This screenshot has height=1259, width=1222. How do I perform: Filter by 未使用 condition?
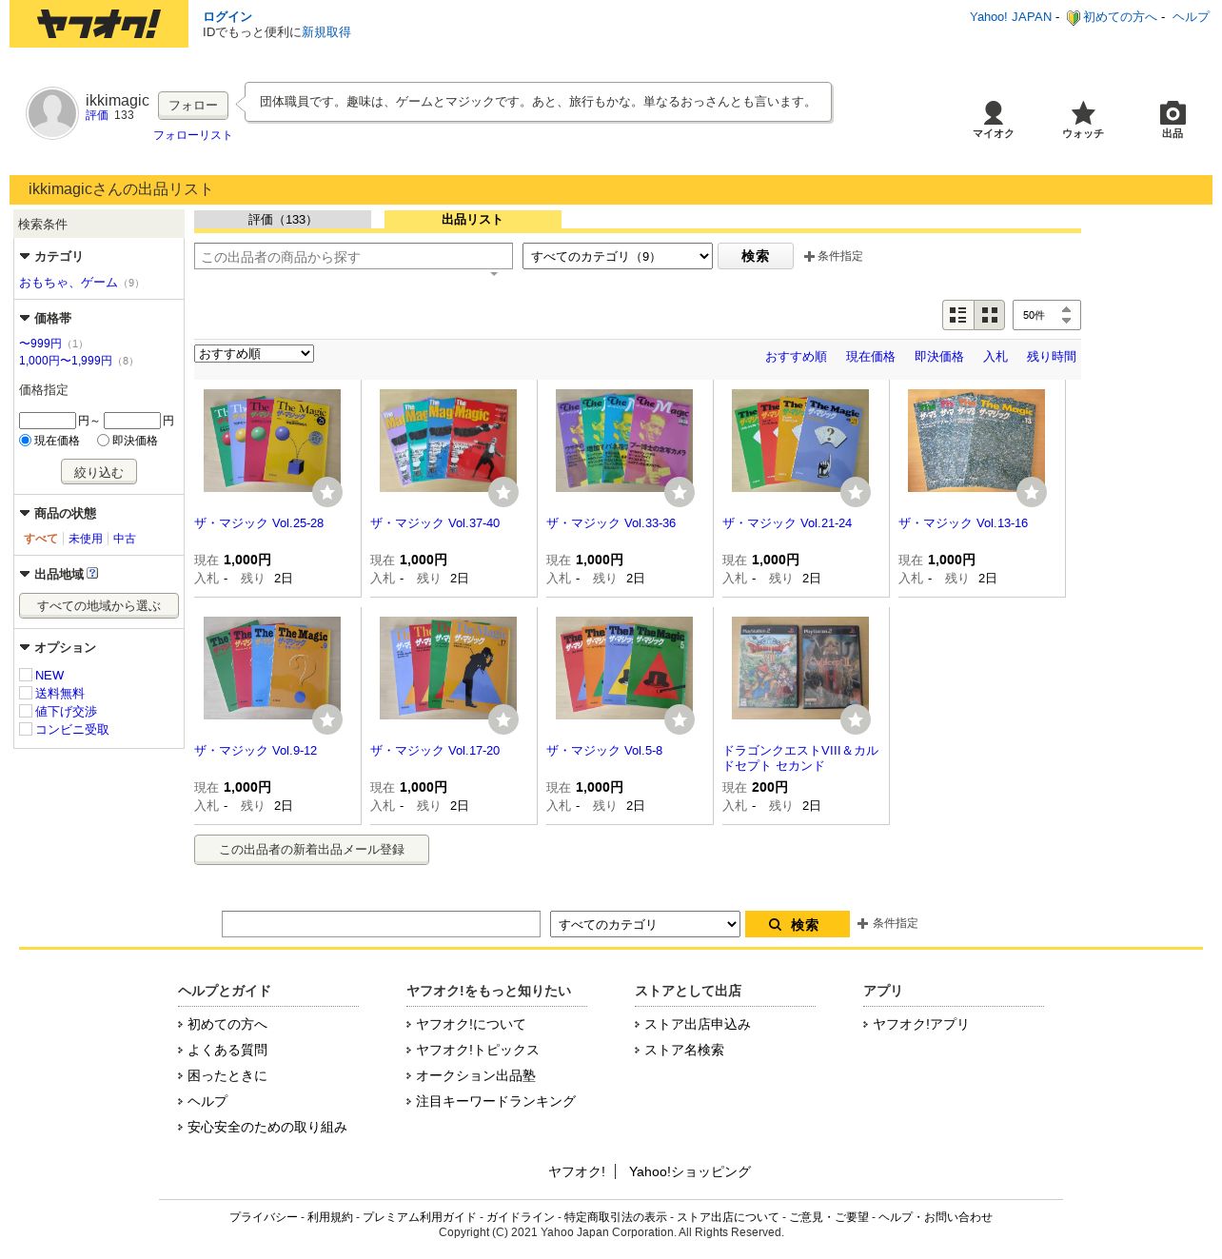click(86, 539)
